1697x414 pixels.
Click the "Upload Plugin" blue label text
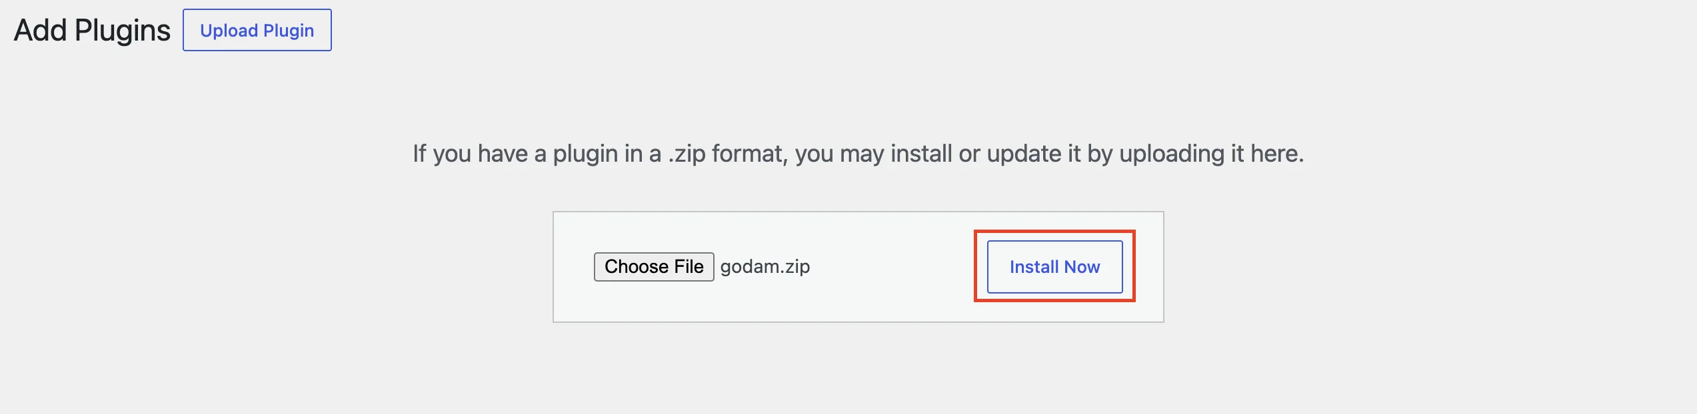257,31
